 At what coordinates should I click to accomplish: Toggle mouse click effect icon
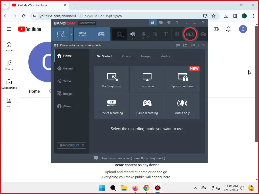pos(155,34)
